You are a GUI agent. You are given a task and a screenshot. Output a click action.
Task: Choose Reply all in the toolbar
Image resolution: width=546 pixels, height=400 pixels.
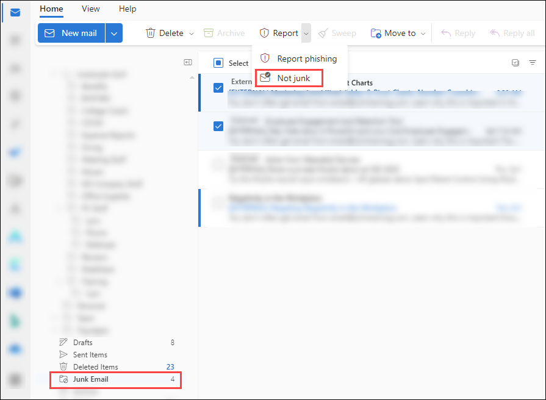tap(512, 33)
